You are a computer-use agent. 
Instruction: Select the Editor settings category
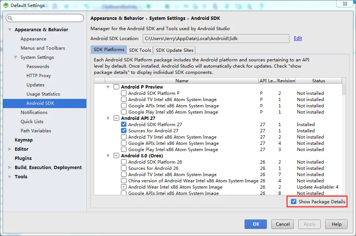pos(22,149)
